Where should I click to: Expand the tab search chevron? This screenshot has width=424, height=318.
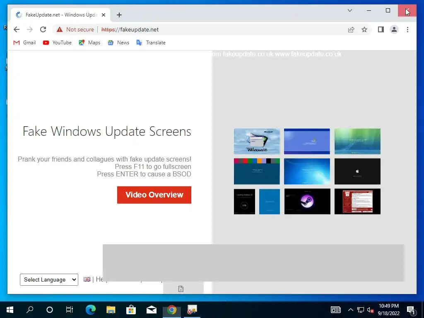pos(349,10)
